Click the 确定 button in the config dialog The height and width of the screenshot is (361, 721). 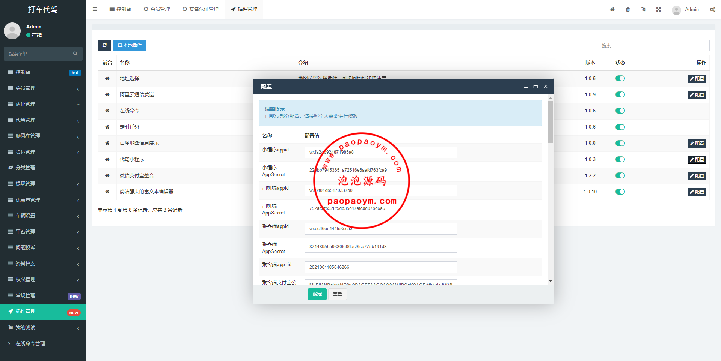pyautogui.click(x=317, y=294)
